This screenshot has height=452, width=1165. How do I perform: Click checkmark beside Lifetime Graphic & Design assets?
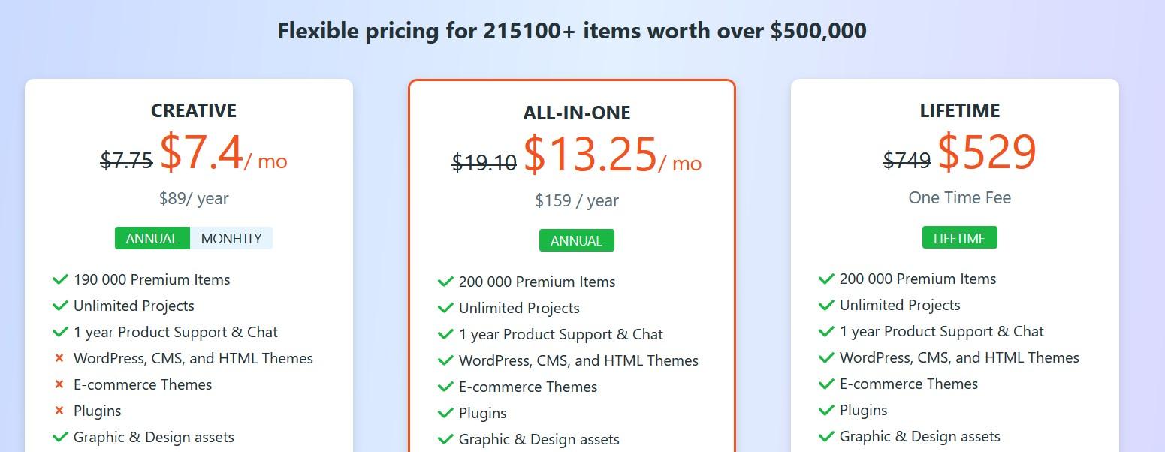point(826,436)
